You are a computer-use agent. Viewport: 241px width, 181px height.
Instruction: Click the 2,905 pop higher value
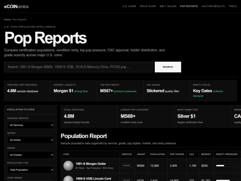[173, 166]
